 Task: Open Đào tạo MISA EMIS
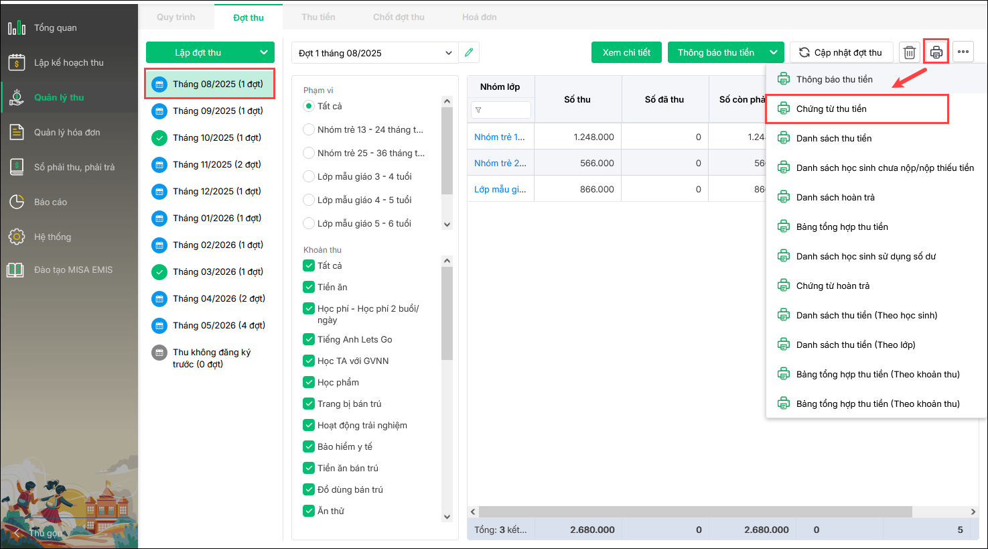(x=73, y=269)
